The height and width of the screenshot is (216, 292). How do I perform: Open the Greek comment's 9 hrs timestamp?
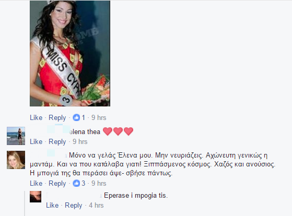(x=99, y=183)
